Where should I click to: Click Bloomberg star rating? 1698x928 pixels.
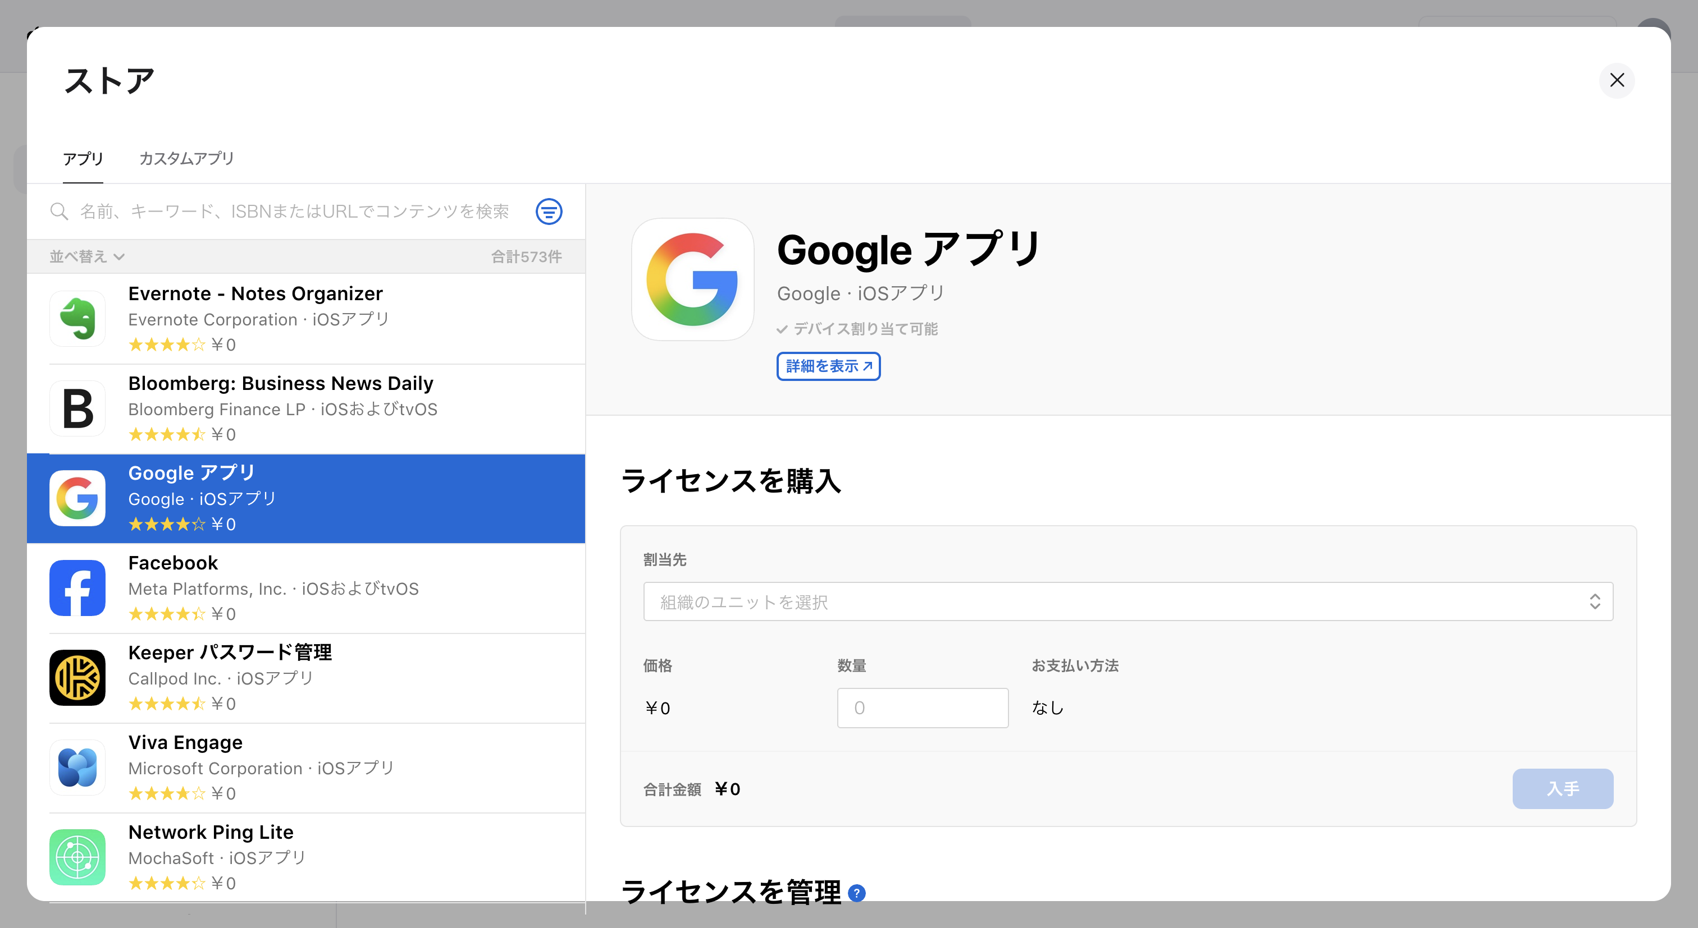[167, 434]
